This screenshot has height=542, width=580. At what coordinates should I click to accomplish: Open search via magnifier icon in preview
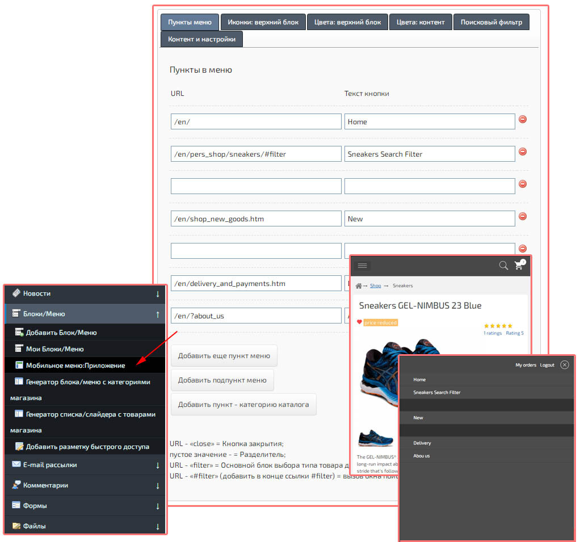[x=503, y=266]
